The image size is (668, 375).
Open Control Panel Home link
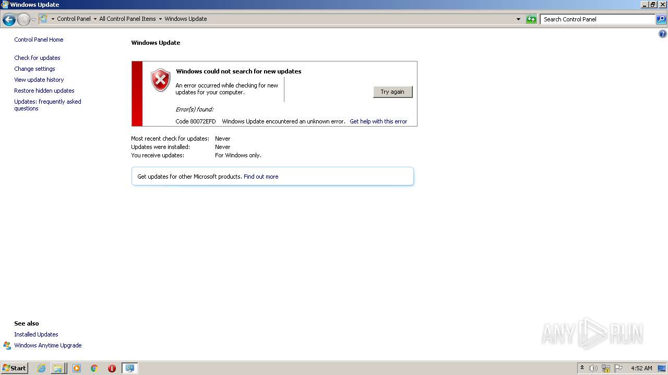click(39, 40)
